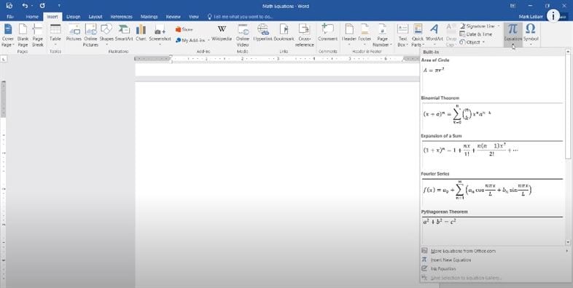
Task: Open the Wikipedia add-in
Action: pyautogui.click(x=222, y=33)
